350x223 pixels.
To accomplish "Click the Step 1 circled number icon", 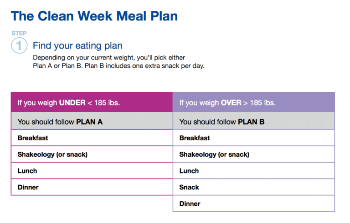I will click(19, 45).
